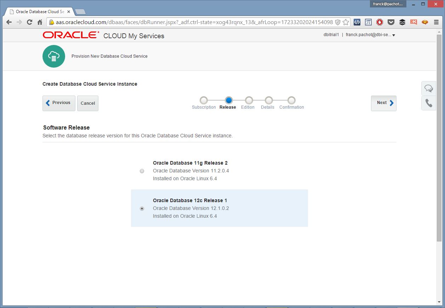
Task: Click the Oracle logo
Action: [x=71, y=35]
